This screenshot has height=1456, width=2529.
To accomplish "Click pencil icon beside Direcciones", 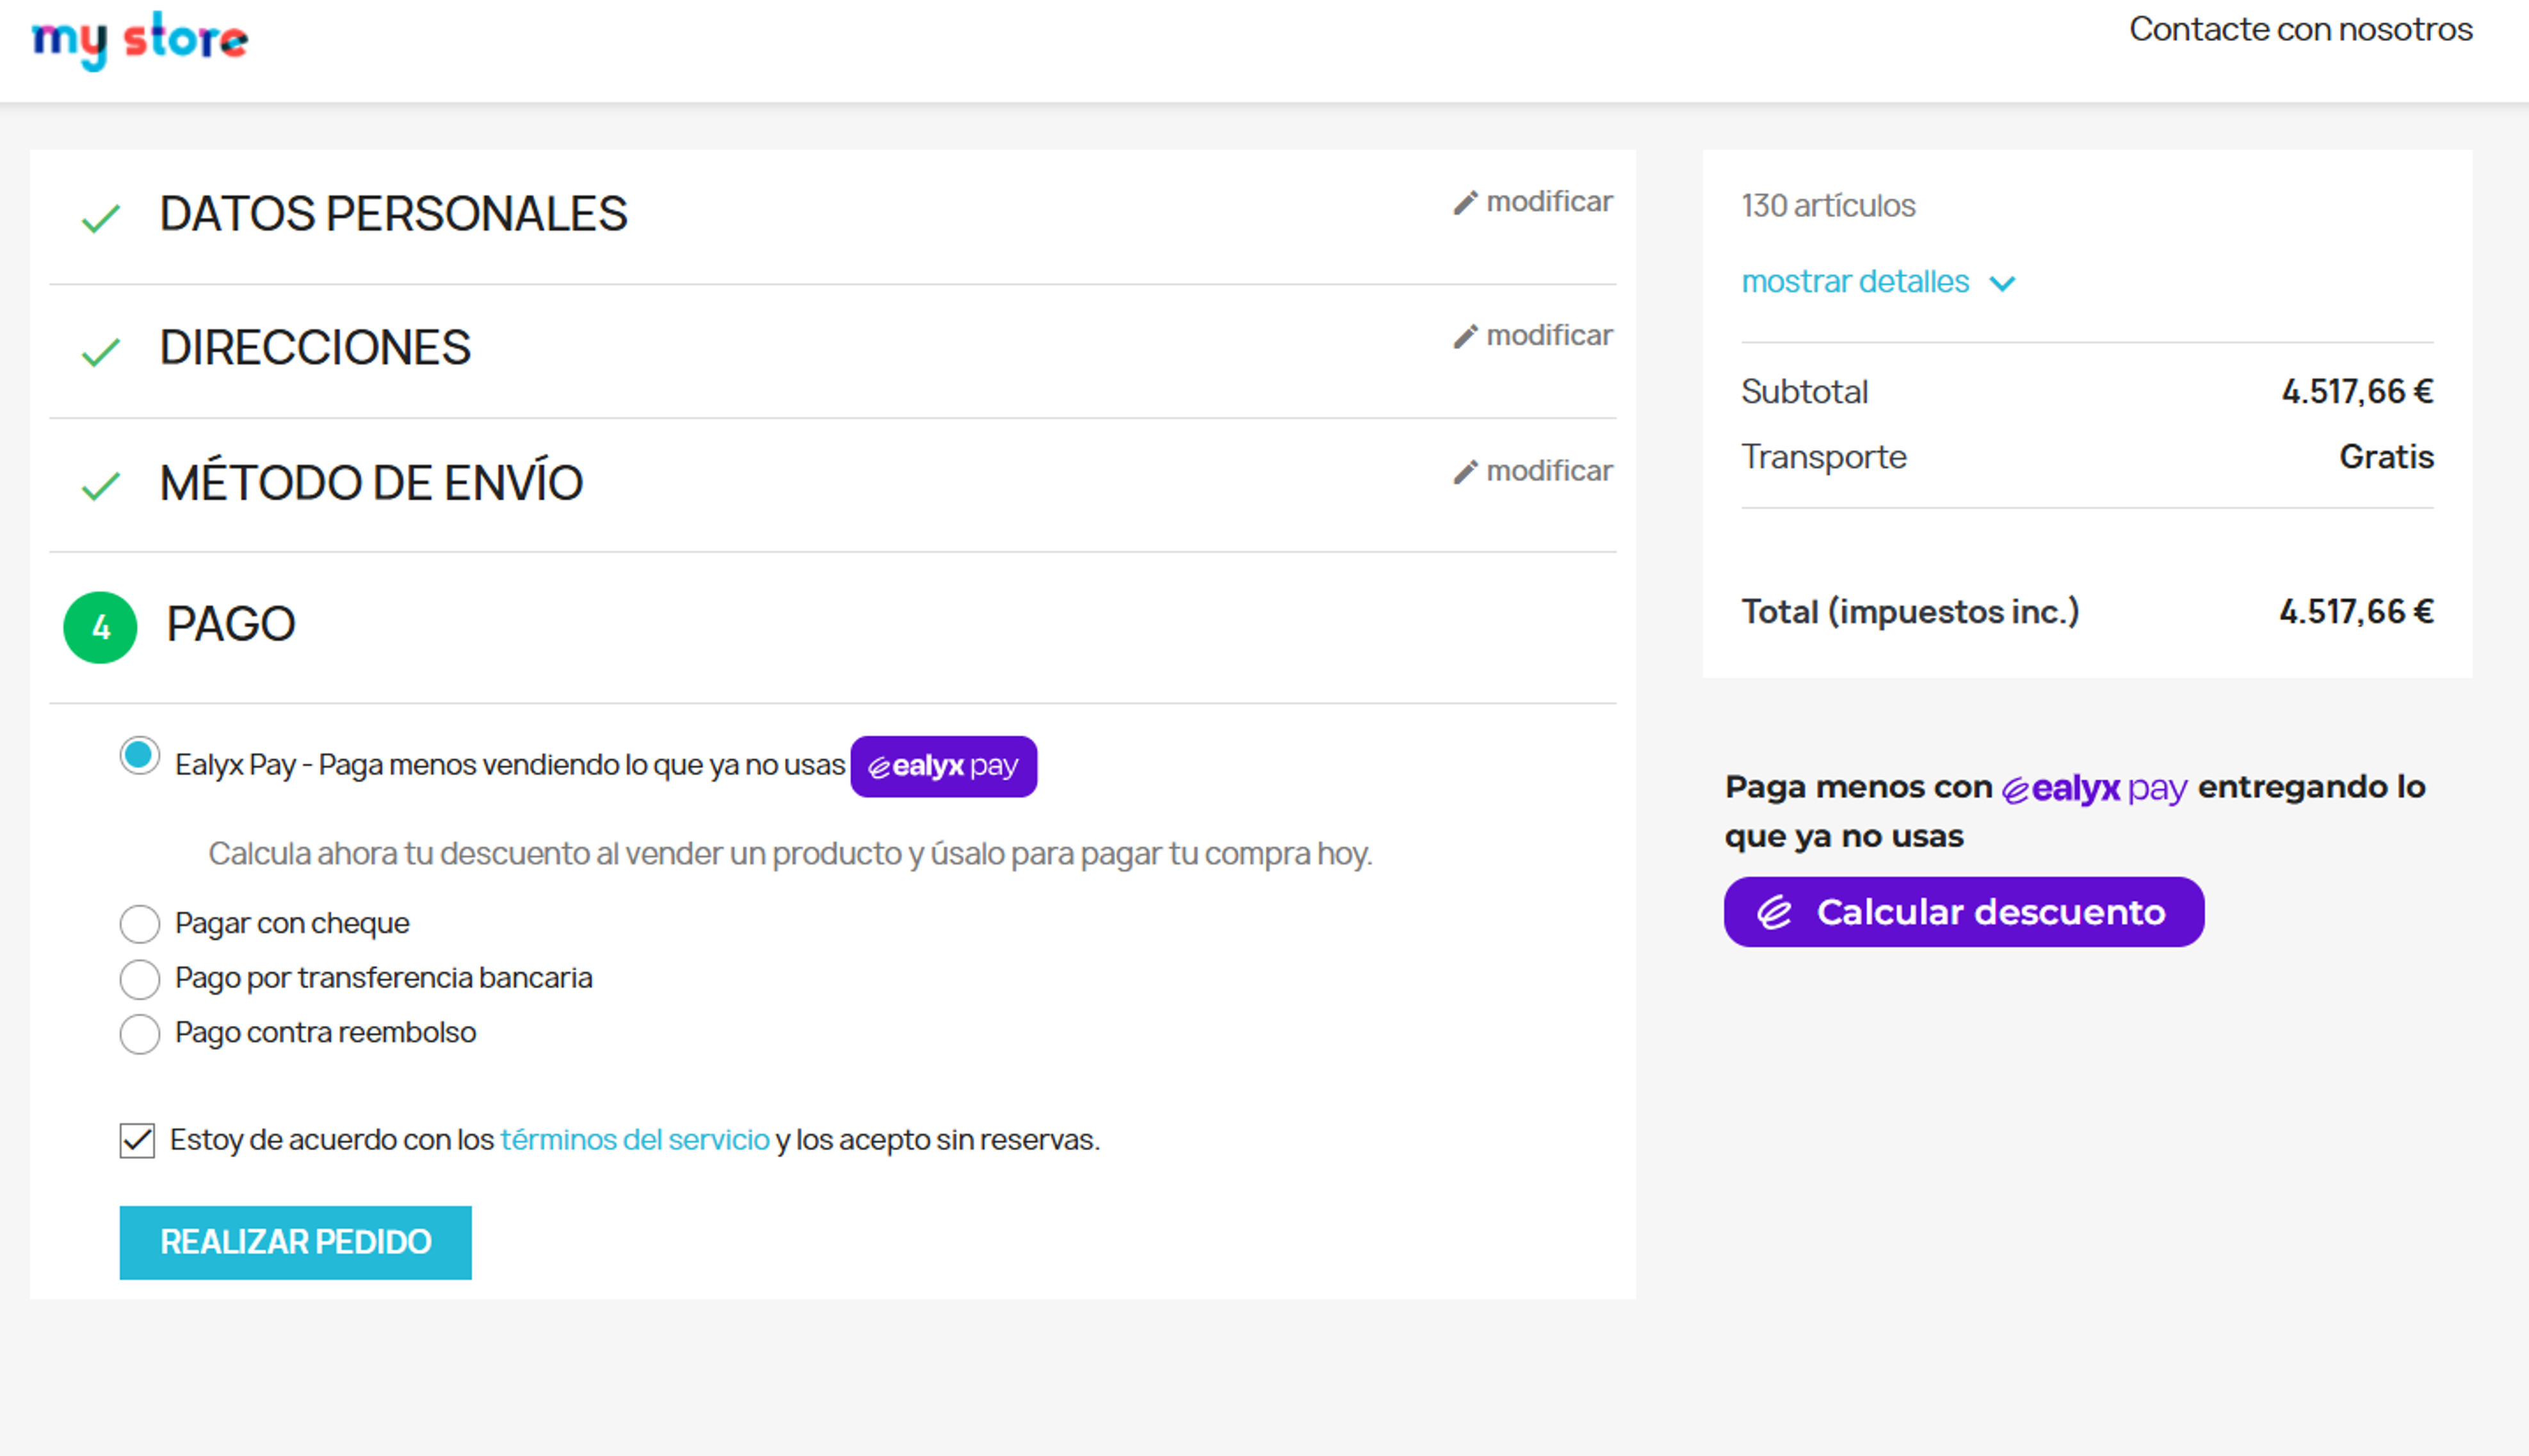I will (1466, 337).
